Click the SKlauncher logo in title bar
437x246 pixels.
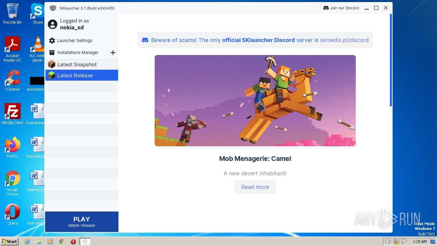pos(53,8)
